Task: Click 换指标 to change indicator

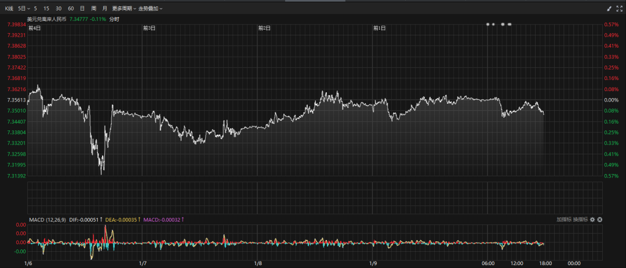Action: 580,219
